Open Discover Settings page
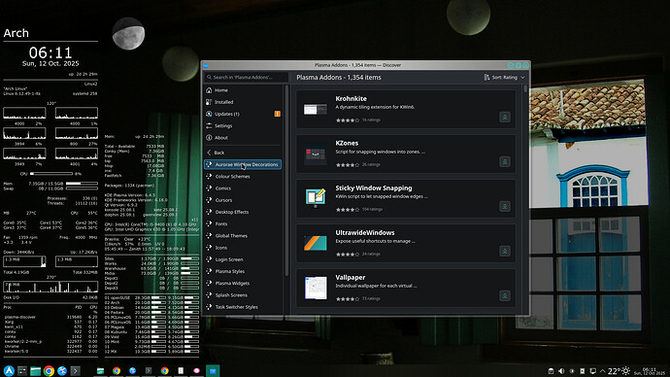The width and height of the screenshot is (670, 377). click(243, 126)
